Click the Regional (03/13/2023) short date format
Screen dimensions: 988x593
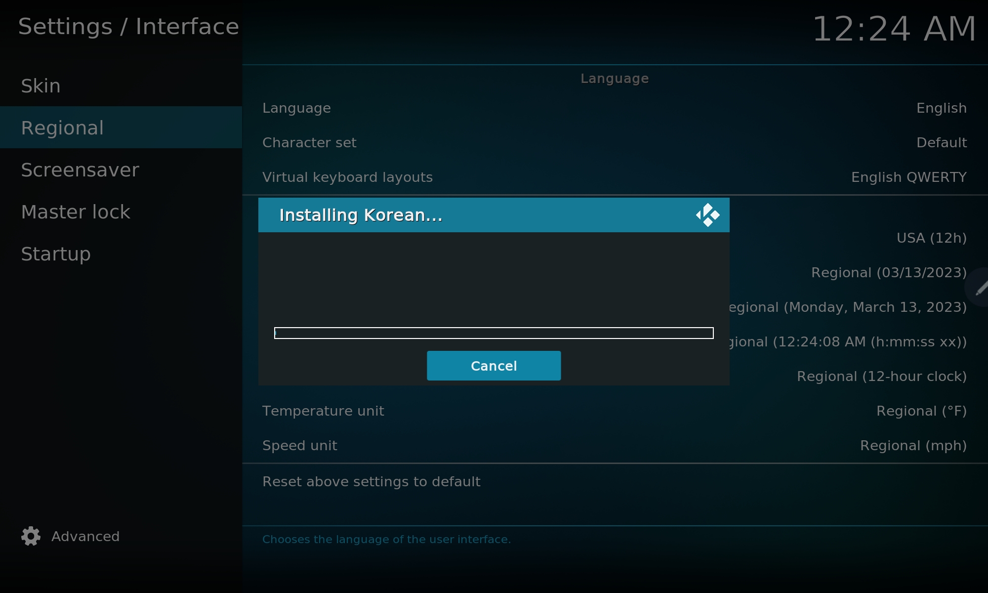point(888,273)
